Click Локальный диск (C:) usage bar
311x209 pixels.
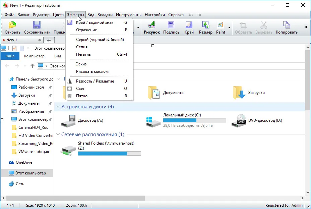(x=195, y=120)
